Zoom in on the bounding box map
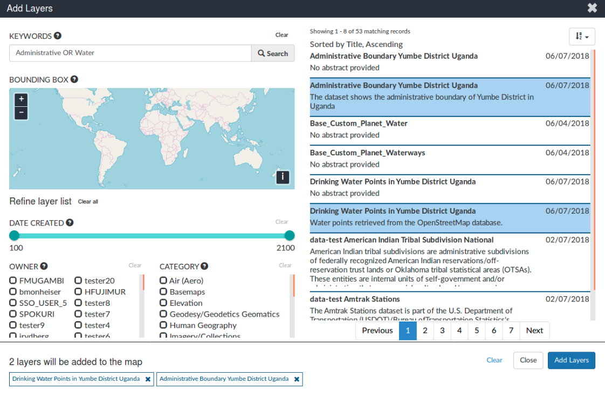 pos(21,99)
